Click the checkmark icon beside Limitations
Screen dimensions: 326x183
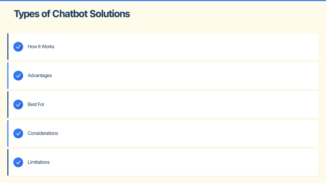tap(18, 162)
